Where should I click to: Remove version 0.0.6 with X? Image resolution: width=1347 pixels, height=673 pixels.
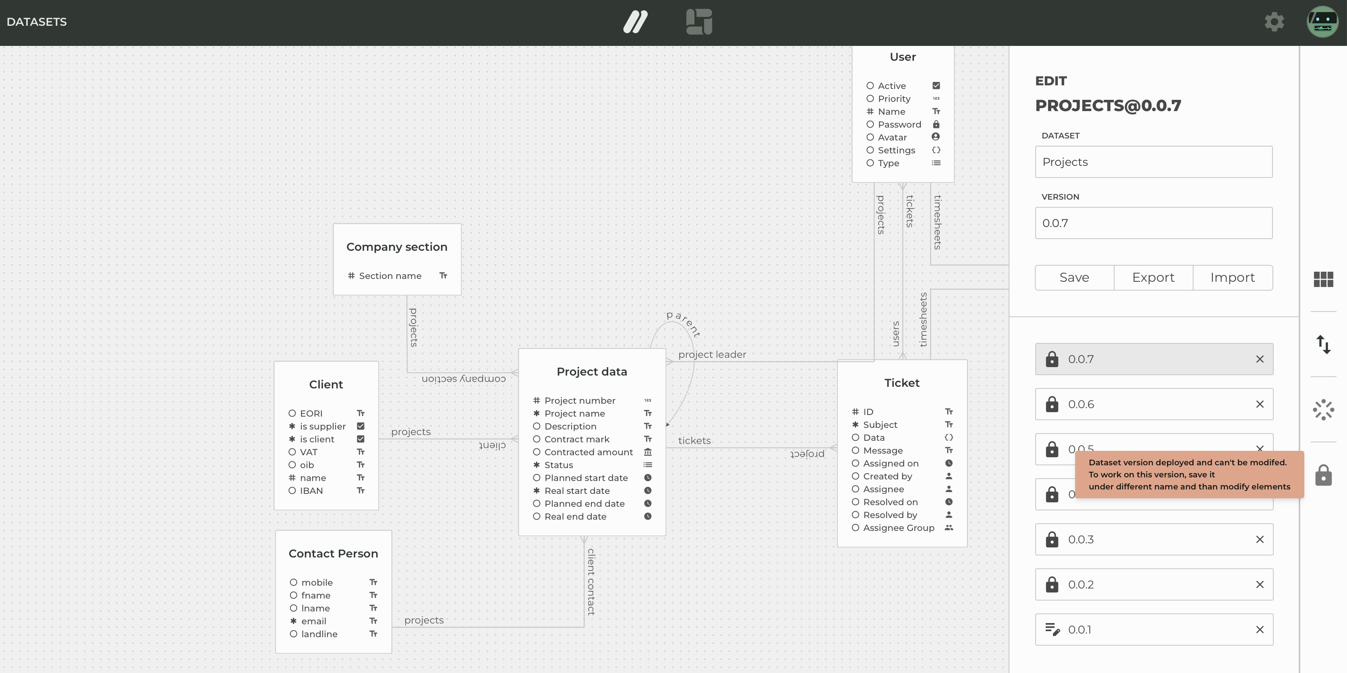[x=1260, y=404]
